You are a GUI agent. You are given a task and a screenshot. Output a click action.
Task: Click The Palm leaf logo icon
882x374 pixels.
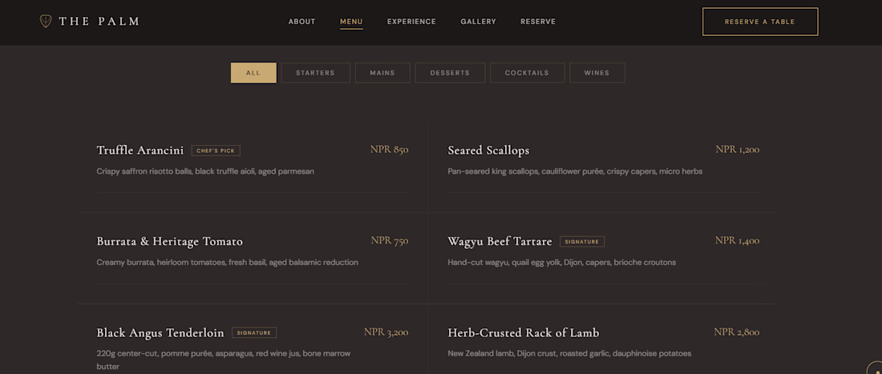coord(46,22)
